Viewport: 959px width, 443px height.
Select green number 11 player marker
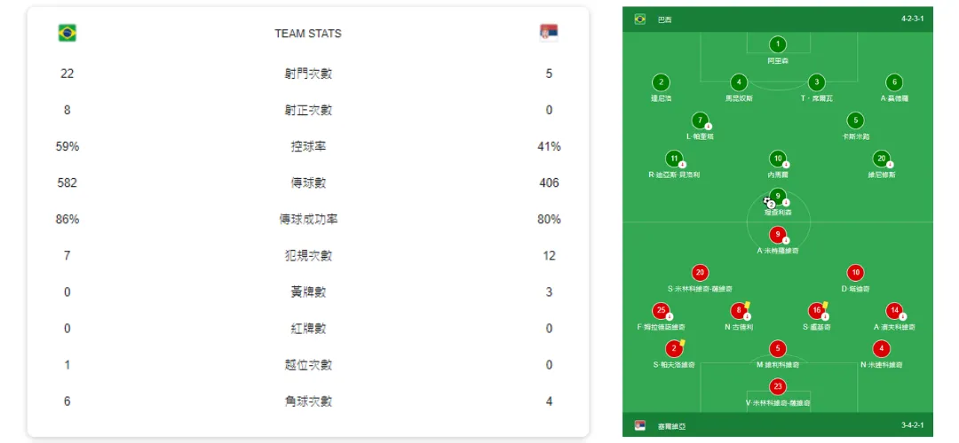pos(674,159)
